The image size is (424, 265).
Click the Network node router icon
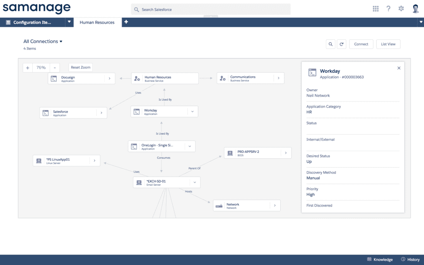tap(219, 206)
